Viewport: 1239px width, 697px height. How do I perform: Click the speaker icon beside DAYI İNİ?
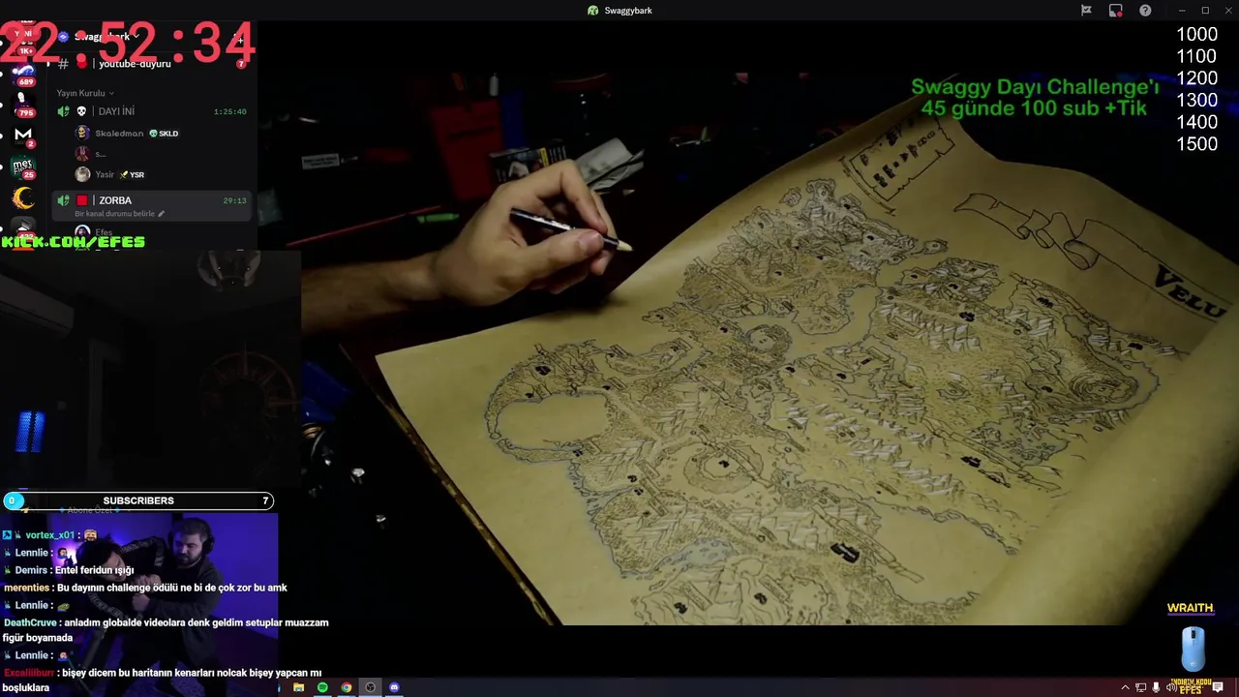(x=64, y=111)
